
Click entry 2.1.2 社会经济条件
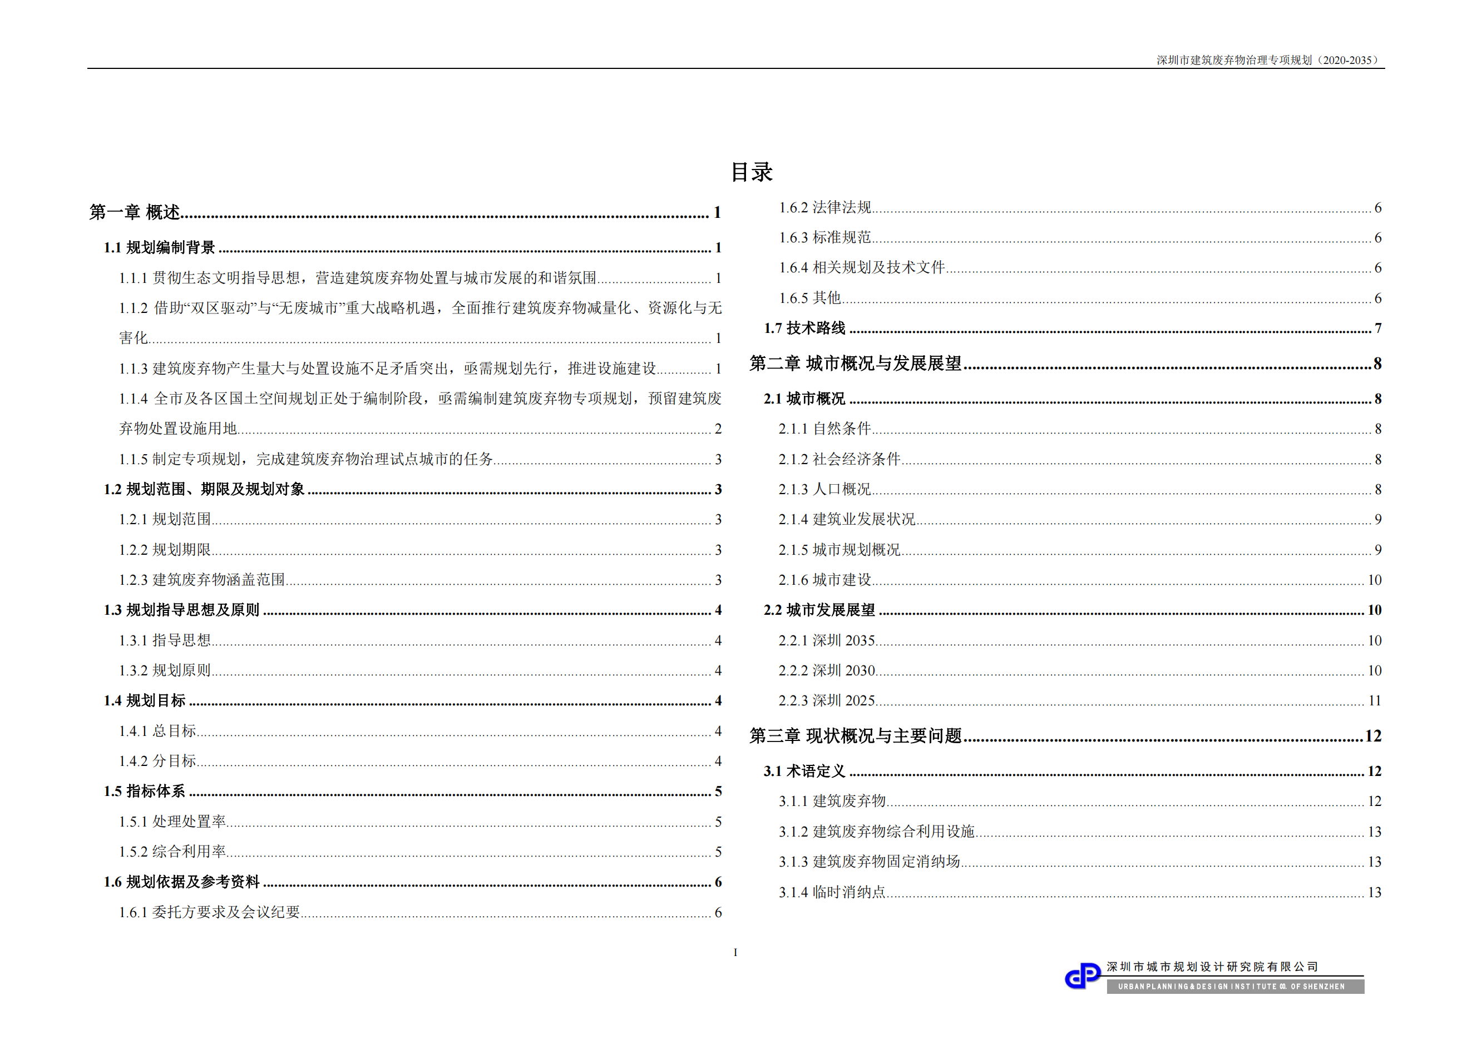click(x=1080, y=459)
